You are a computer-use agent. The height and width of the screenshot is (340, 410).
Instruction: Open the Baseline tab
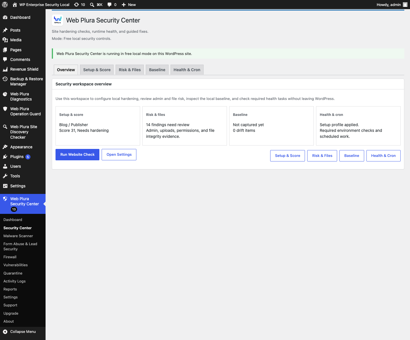click(x=157, y=70)
